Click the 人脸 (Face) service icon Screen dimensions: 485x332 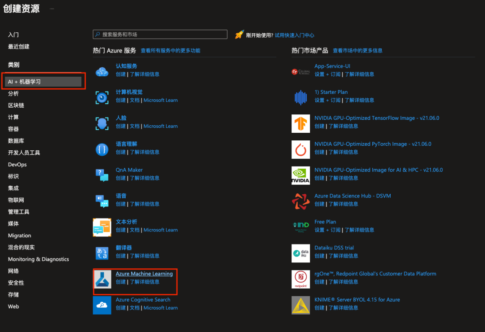(x=102, y=124)
